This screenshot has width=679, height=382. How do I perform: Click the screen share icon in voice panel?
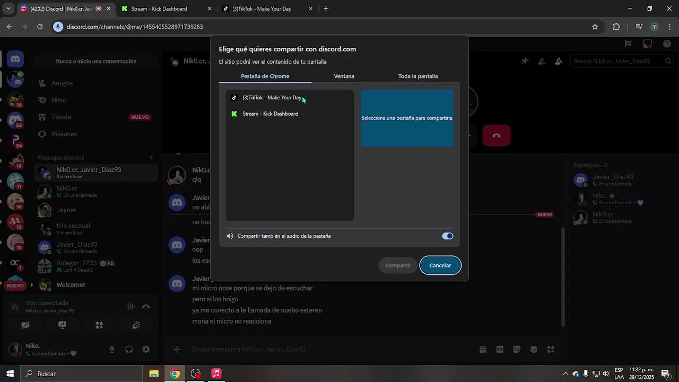coord(62,325)
